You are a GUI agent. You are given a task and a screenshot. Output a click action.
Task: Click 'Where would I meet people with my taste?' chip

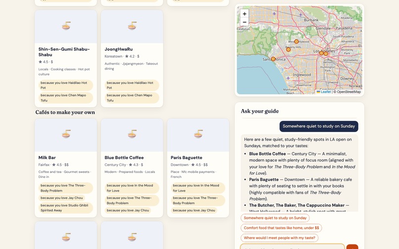click(279, 238)
